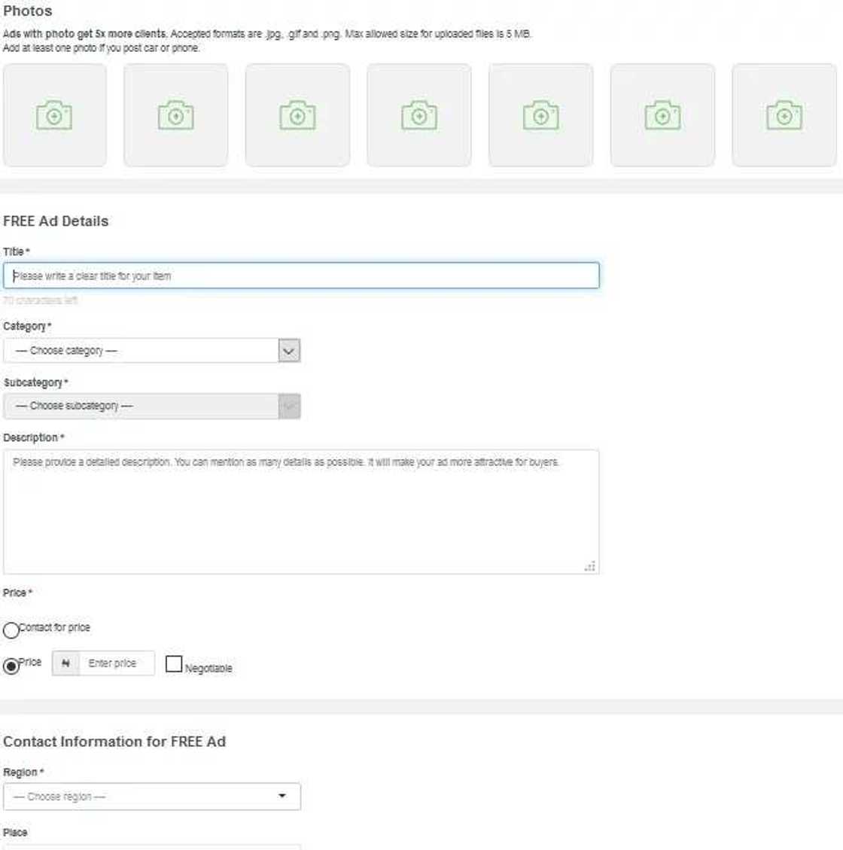Click the first photo upload camera icon
Viewport: 843px width, 850px height.
(x=53, y=114)
